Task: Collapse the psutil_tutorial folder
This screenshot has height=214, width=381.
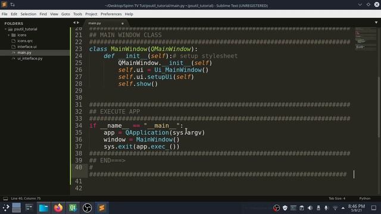Action: pyautogui.click(x=5, y=29)
